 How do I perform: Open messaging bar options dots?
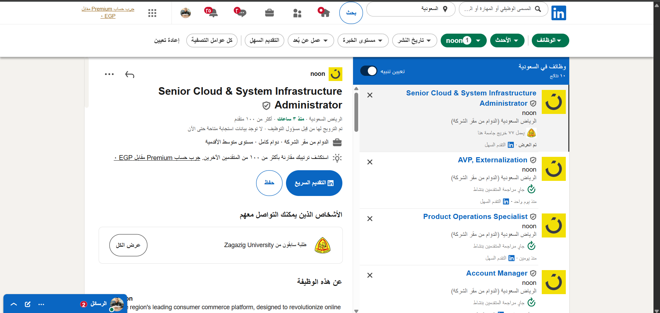coord(41,304)
